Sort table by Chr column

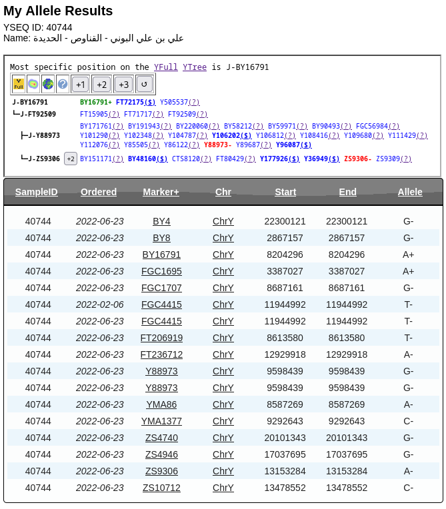[223, 192]
